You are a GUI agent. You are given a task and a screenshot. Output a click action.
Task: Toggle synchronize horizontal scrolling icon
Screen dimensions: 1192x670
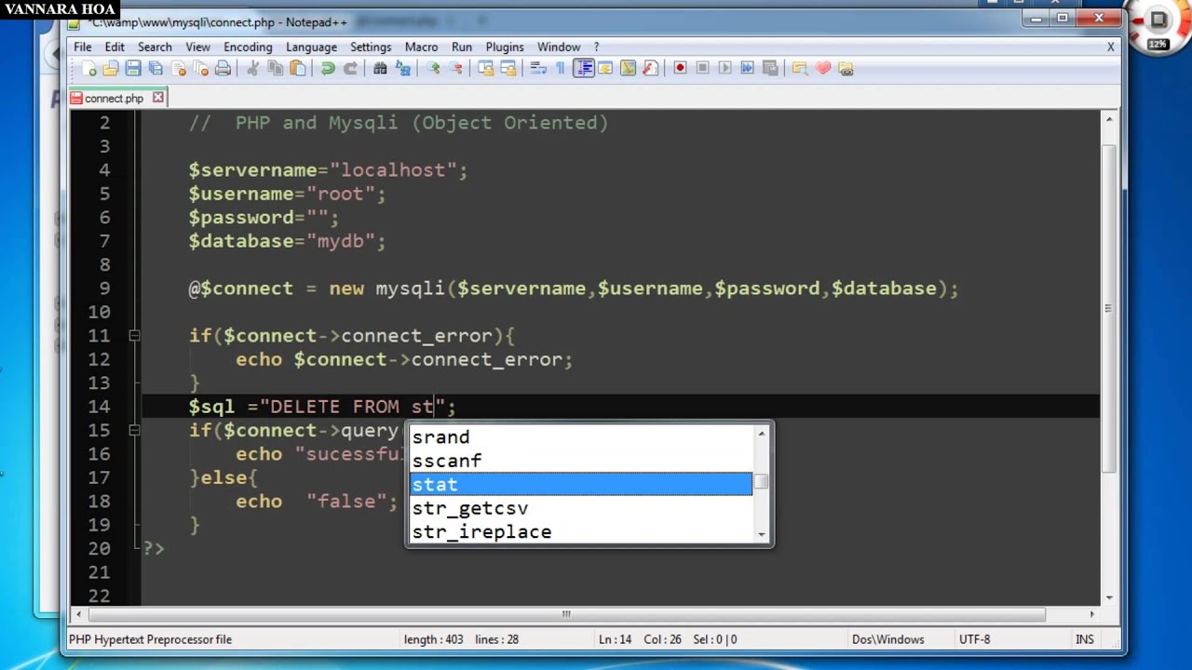click(508, 68)
